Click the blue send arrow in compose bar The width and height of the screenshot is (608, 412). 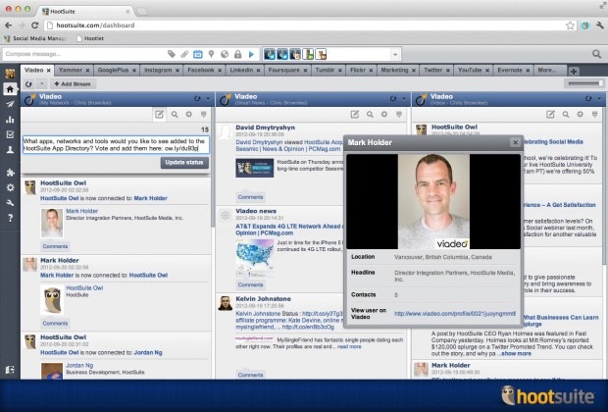click(x=251, y=54)
